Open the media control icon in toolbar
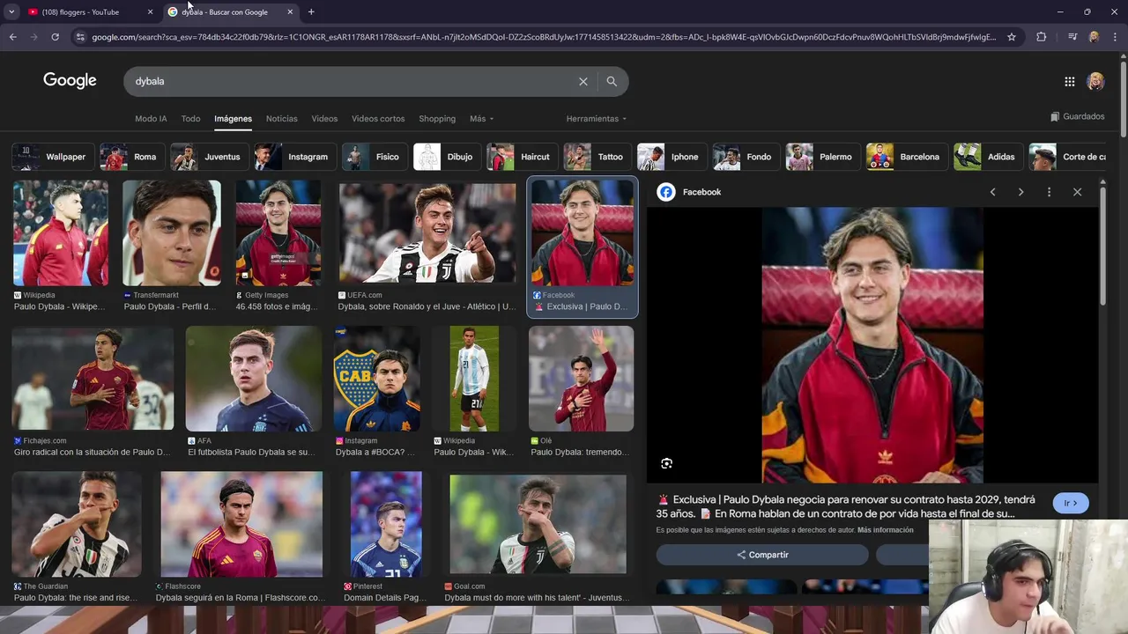The width and height of the screenshot is (1128, 634). click(1072, 37)
